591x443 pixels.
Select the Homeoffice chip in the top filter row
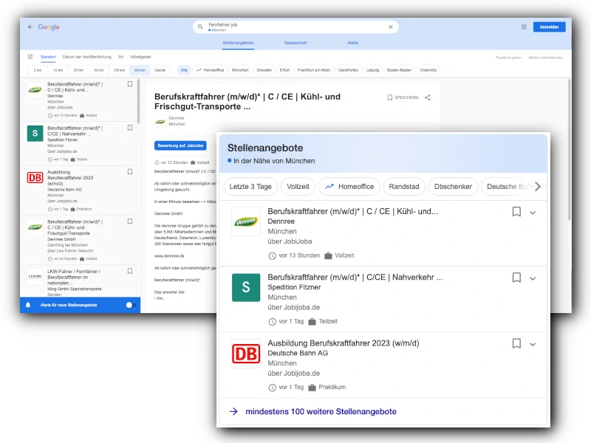(210, 70)
